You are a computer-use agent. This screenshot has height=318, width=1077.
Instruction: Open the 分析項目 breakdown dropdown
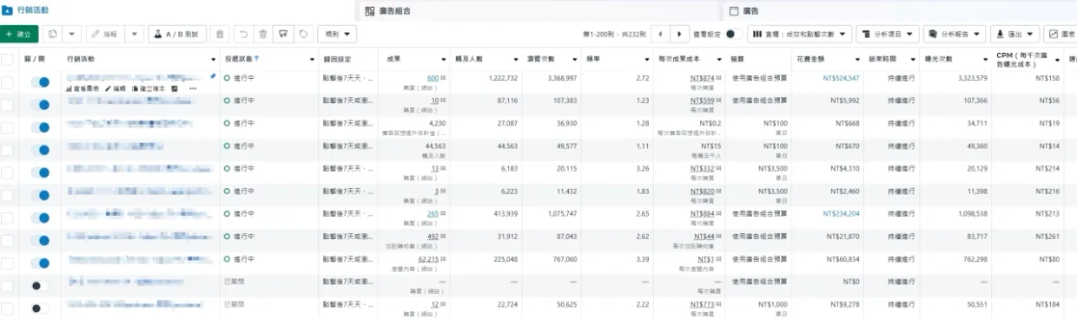[x=888, y=34]
